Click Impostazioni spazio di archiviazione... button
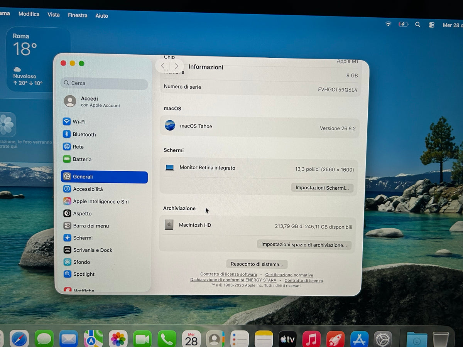Image resolution: width=463 pixels, height=347 pixels. click(x=304, y=244)
